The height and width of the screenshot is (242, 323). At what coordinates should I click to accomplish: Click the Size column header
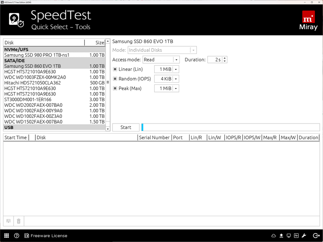(95, 43)
